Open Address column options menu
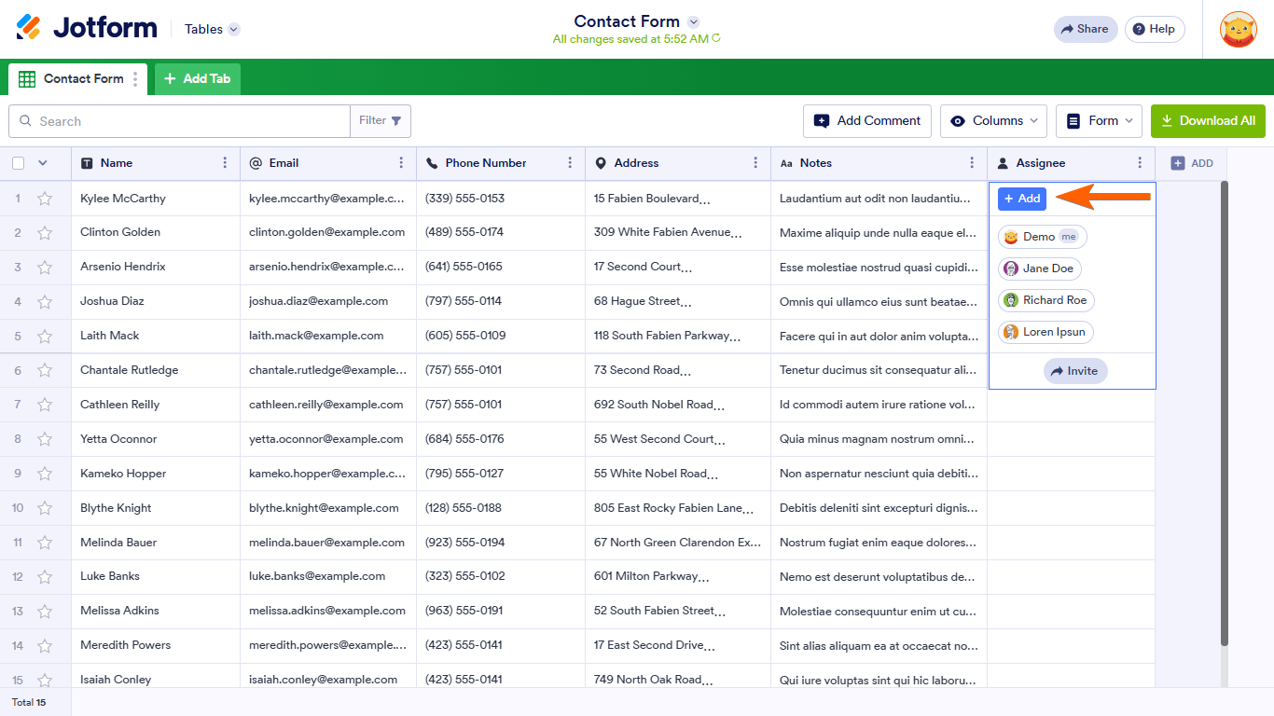This screenshot has height=716, width=1274. click(x=755, y=163)
